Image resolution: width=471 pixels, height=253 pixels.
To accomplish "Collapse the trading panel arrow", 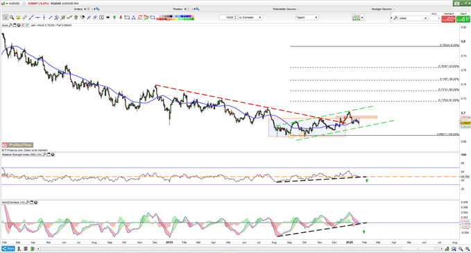I will (x=391, y=18).
